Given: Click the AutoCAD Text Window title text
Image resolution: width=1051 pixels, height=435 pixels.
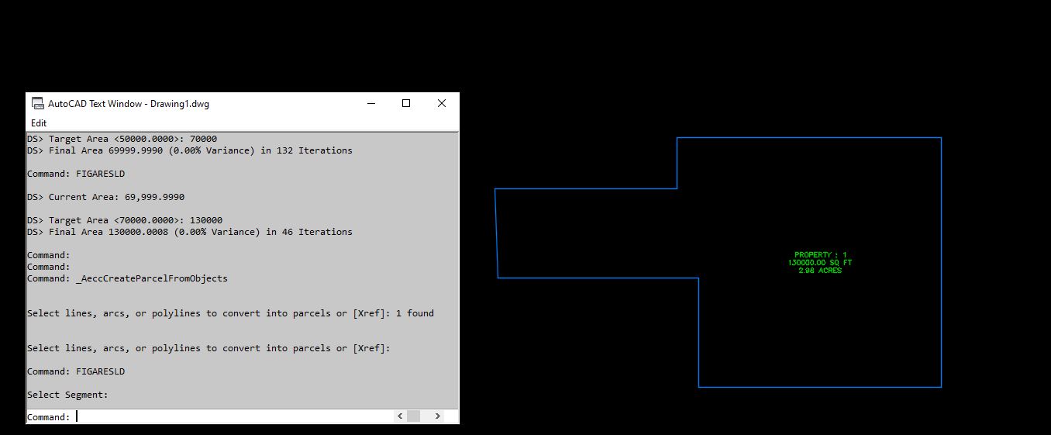Looking at the screenshot, I should pos(129,103).
